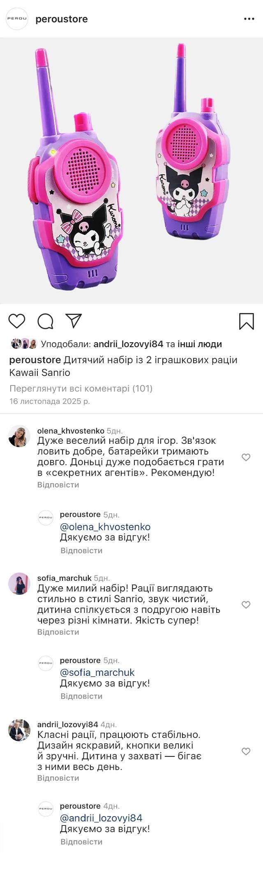Open andrii_lozovyi84's avatar in comments
Screen dimensions: 263x879
19,730
